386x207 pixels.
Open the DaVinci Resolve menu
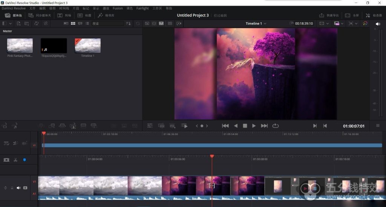point(14,8)
